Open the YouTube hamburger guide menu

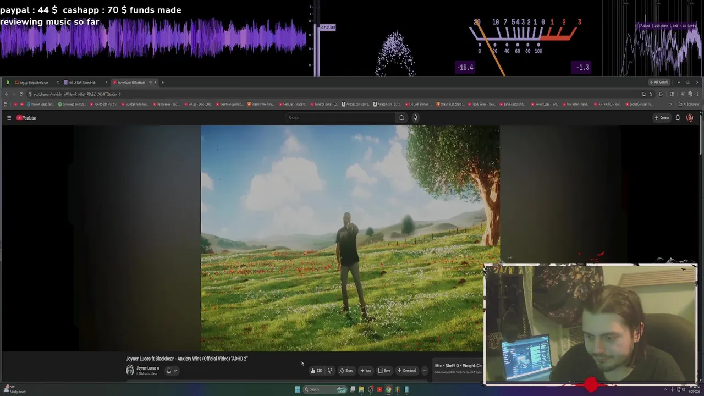coord(9,118)
